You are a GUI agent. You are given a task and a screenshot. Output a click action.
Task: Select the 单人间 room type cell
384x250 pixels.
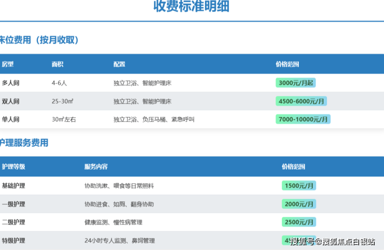[x=10, y=119]
